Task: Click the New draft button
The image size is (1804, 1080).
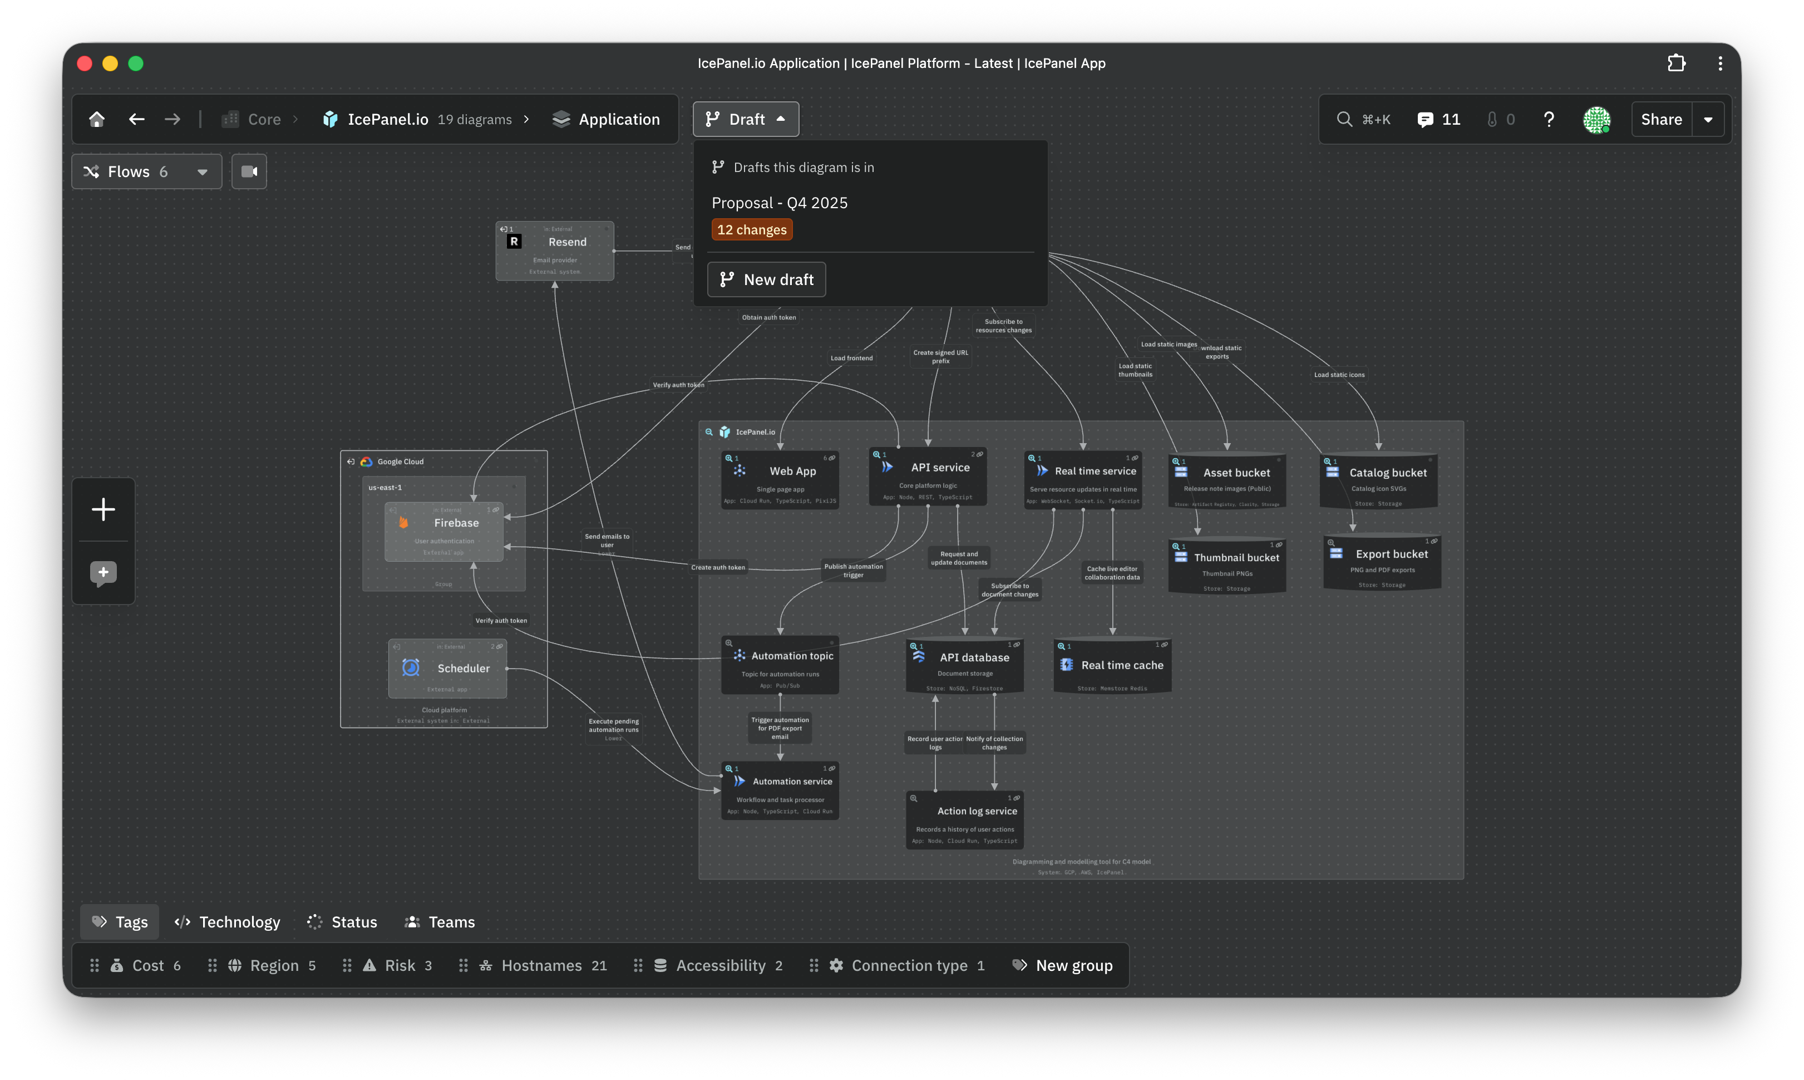Action: (766, 279)
